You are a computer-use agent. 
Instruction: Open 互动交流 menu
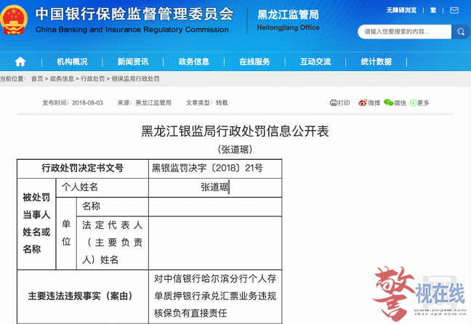315,62
